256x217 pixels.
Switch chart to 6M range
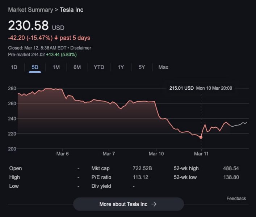tap(77, 67)
